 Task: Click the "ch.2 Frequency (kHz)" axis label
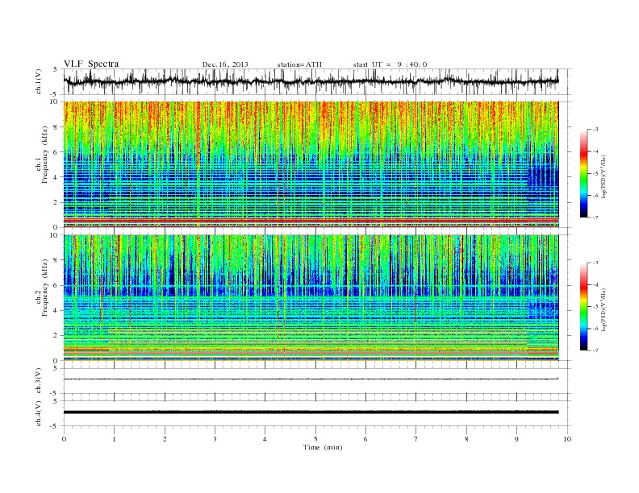coord(42,288)
